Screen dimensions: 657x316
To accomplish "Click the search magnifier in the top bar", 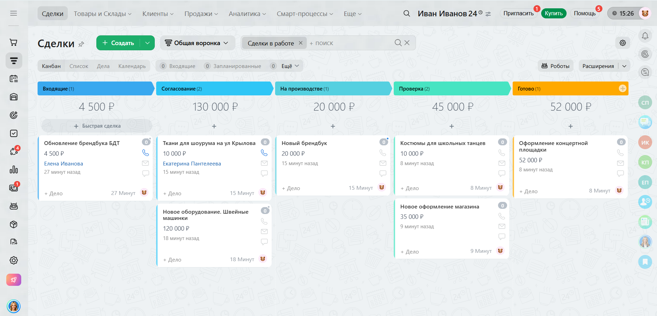I will [406, 14].
